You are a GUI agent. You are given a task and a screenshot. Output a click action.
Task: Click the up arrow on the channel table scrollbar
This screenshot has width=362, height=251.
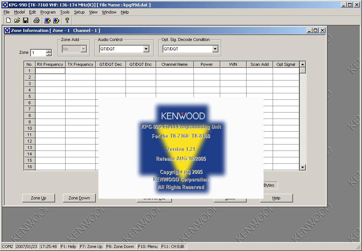pyautogui.click(x=302, y=64)
